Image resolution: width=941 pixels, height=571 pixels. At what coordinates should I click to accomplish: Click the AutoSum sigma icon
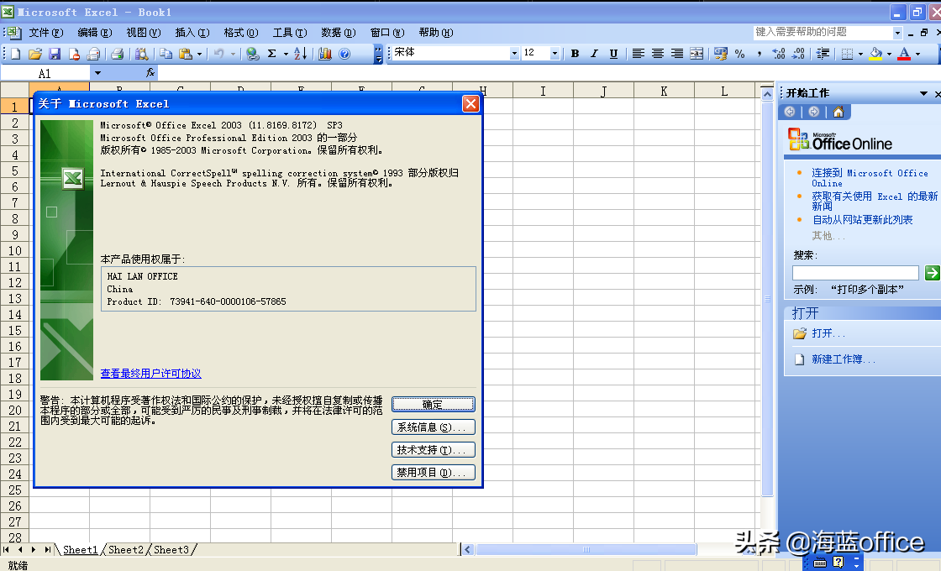tap(272, 54)
